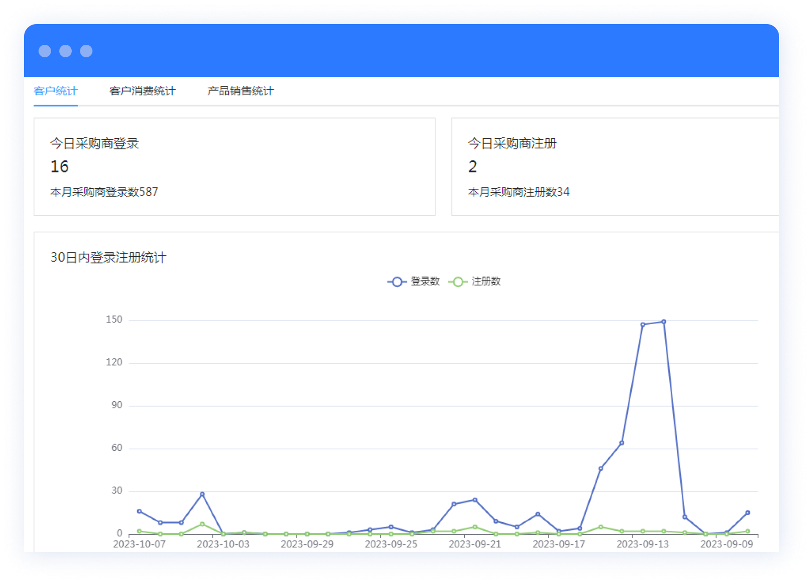Click the first window dot in title bar

click(45, 51)
